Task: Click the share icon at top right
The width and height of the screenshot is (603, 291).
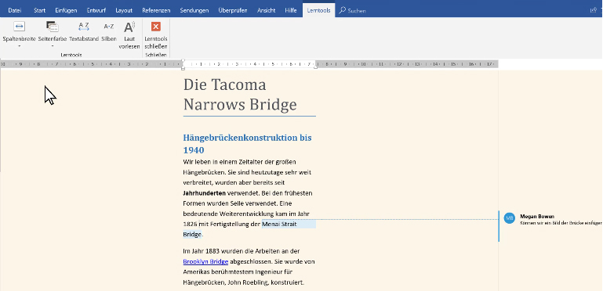Action: coord(594,10)
